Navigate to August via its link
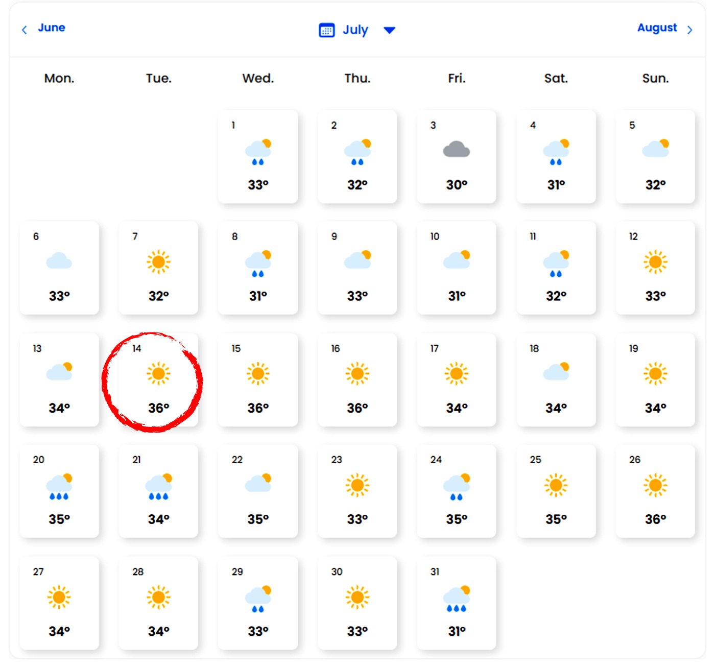 657,27
